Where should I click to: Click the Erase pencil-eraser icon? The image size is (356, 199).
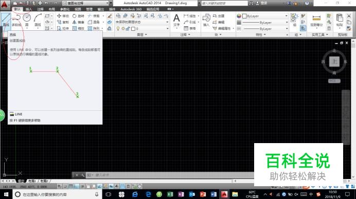click(x=110, y=16)
